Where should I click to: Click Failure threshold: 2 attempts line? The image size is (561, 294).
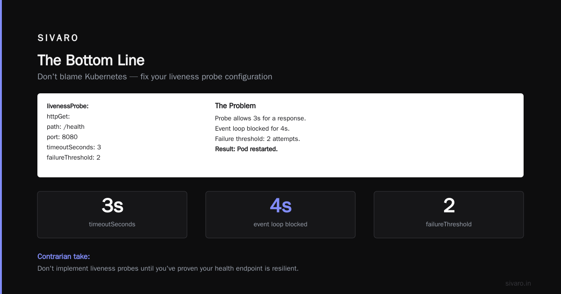click(258, 139)
